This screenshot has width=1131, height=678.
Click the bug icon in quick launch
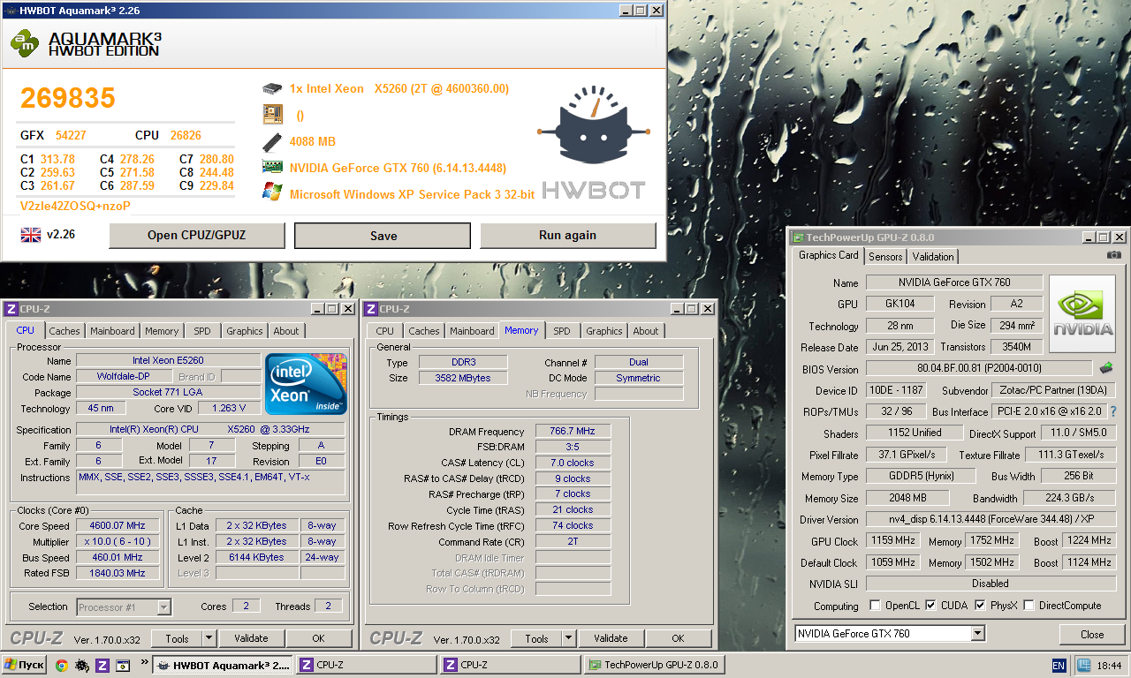[x=81, y=666]
